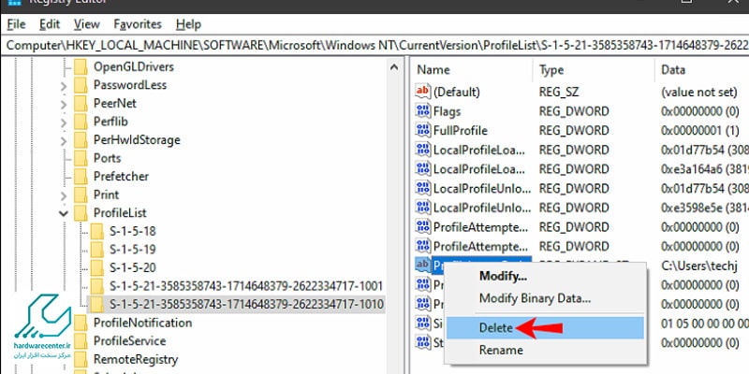Click the (Default) string value icon
The height and width of the screenshot is (374, 749).
tap(423, 91)
